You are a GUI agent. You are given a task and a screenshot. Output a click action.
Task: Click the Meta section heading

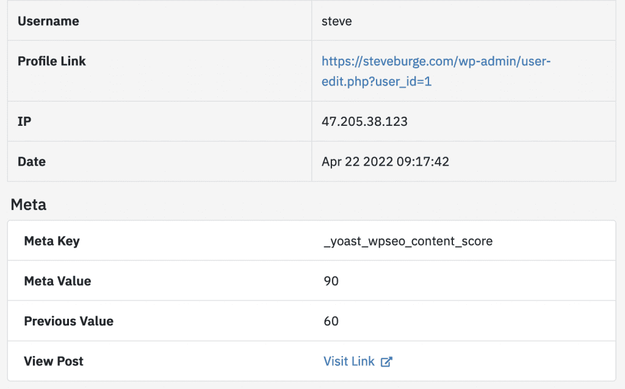click(x=29, y=205)
